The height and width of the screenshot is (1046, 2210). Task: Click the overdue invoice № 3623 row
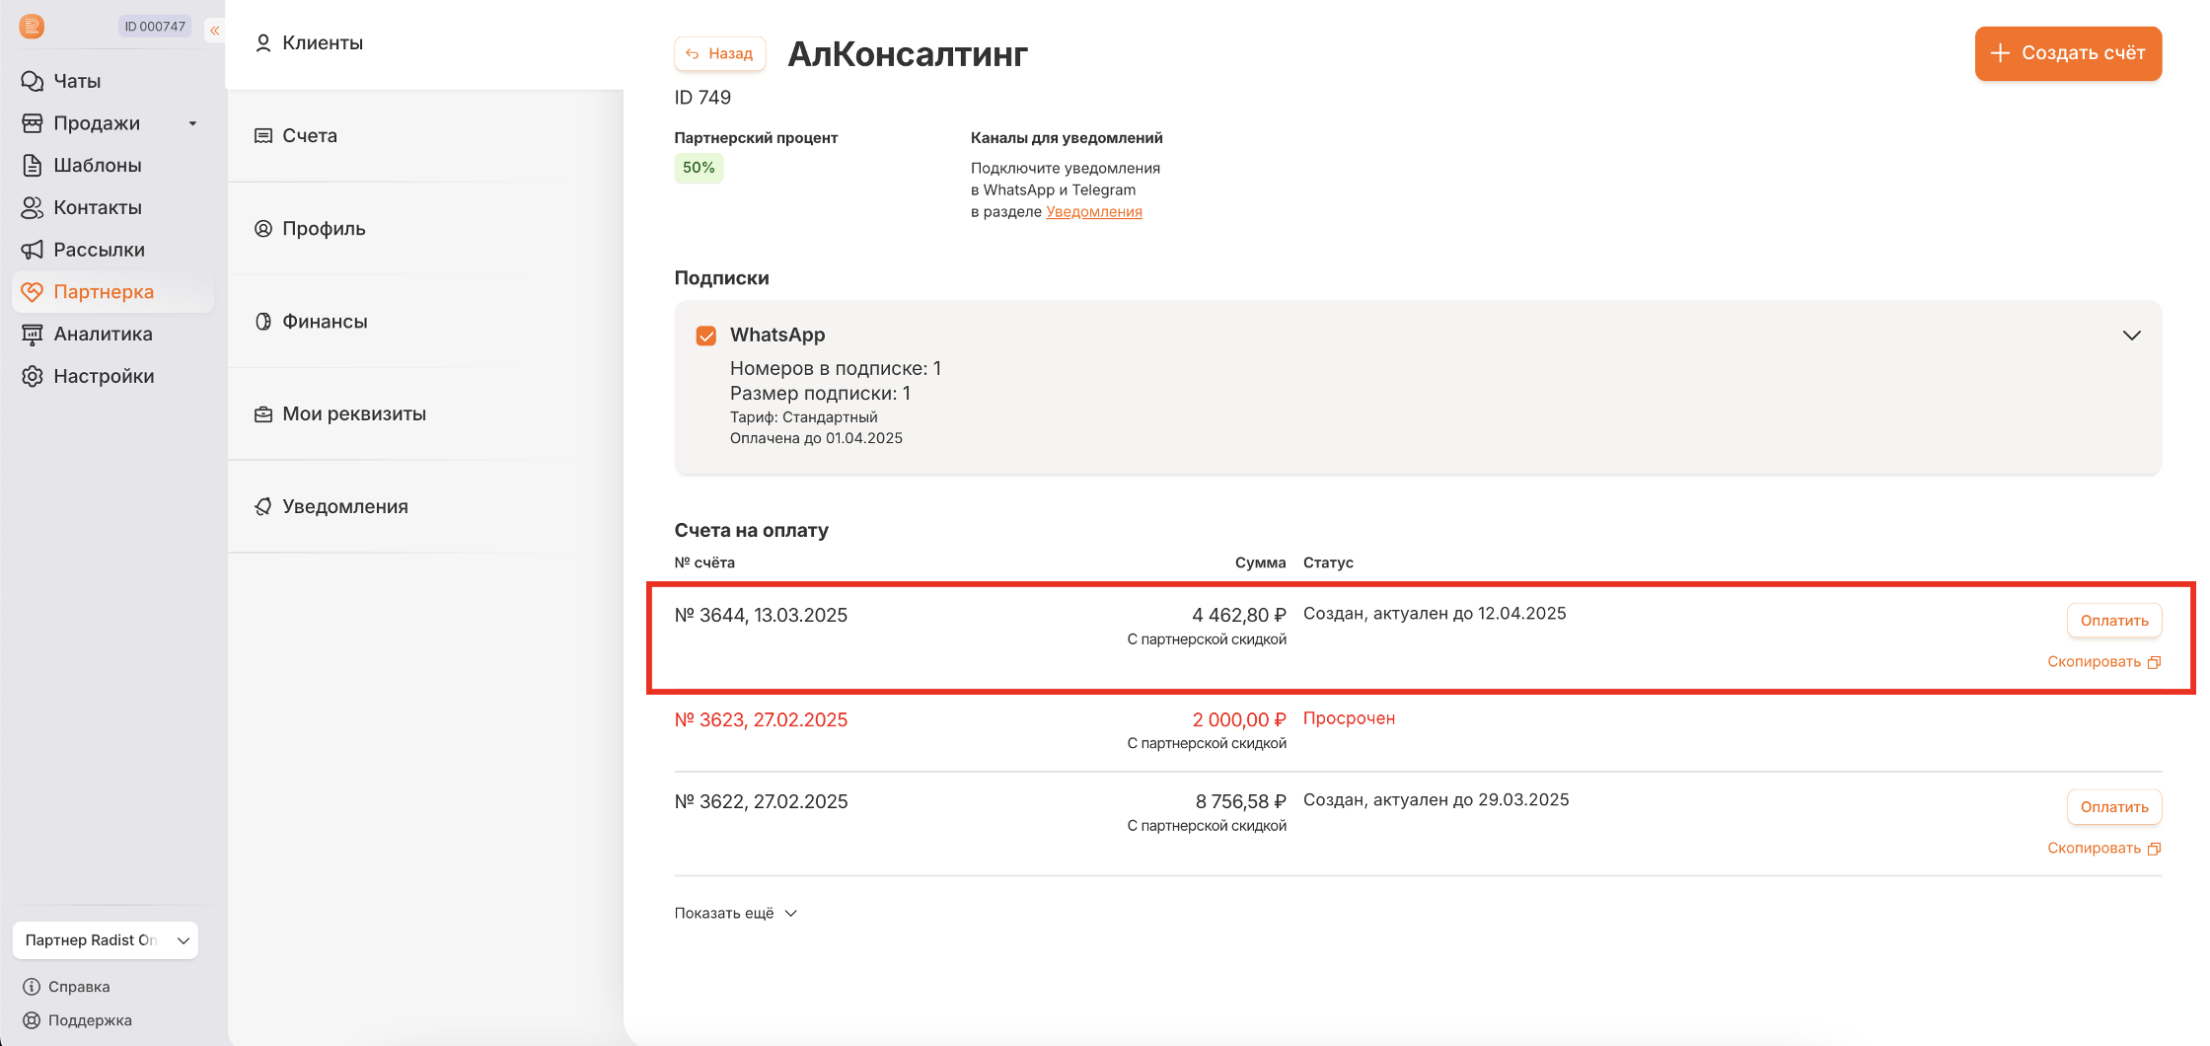click(x=761, y=720)
